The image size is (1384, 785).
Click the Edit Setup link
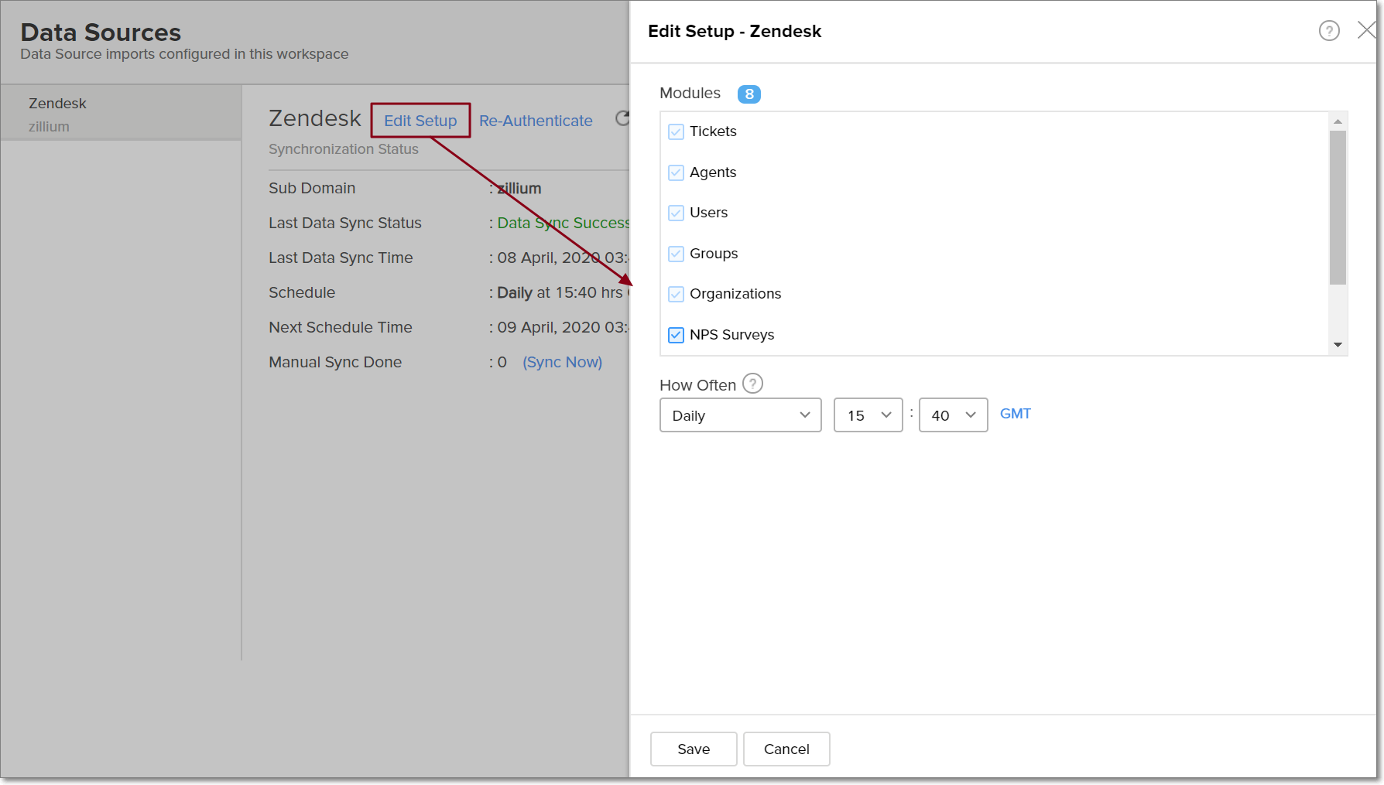(x=420, y=121)
